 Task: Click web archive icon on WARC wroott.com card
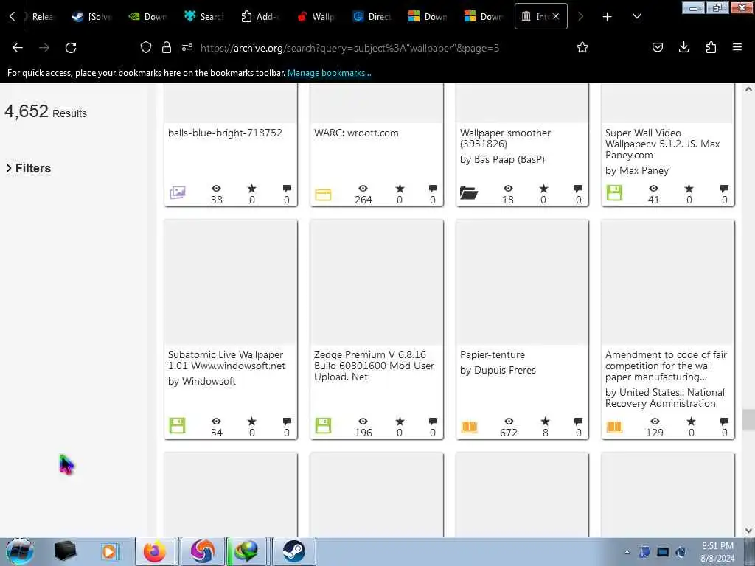[323, 195]
